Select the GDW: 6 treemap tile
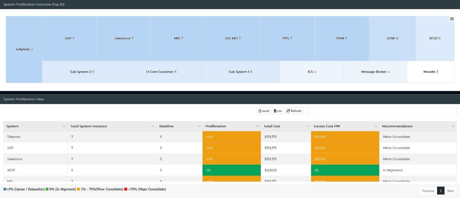 [392, 38]
